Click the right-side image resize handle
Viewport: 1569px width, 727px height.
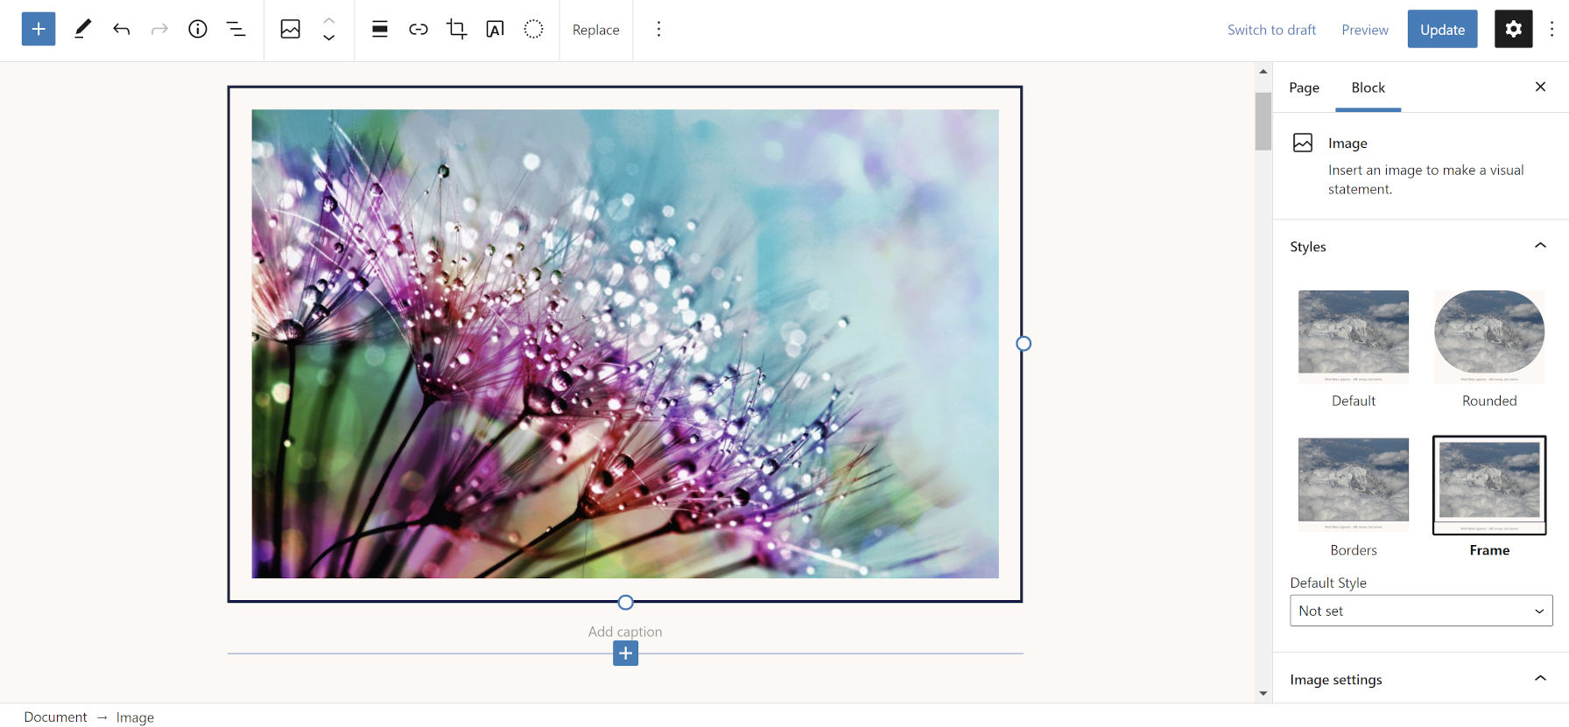(1023, 344)
